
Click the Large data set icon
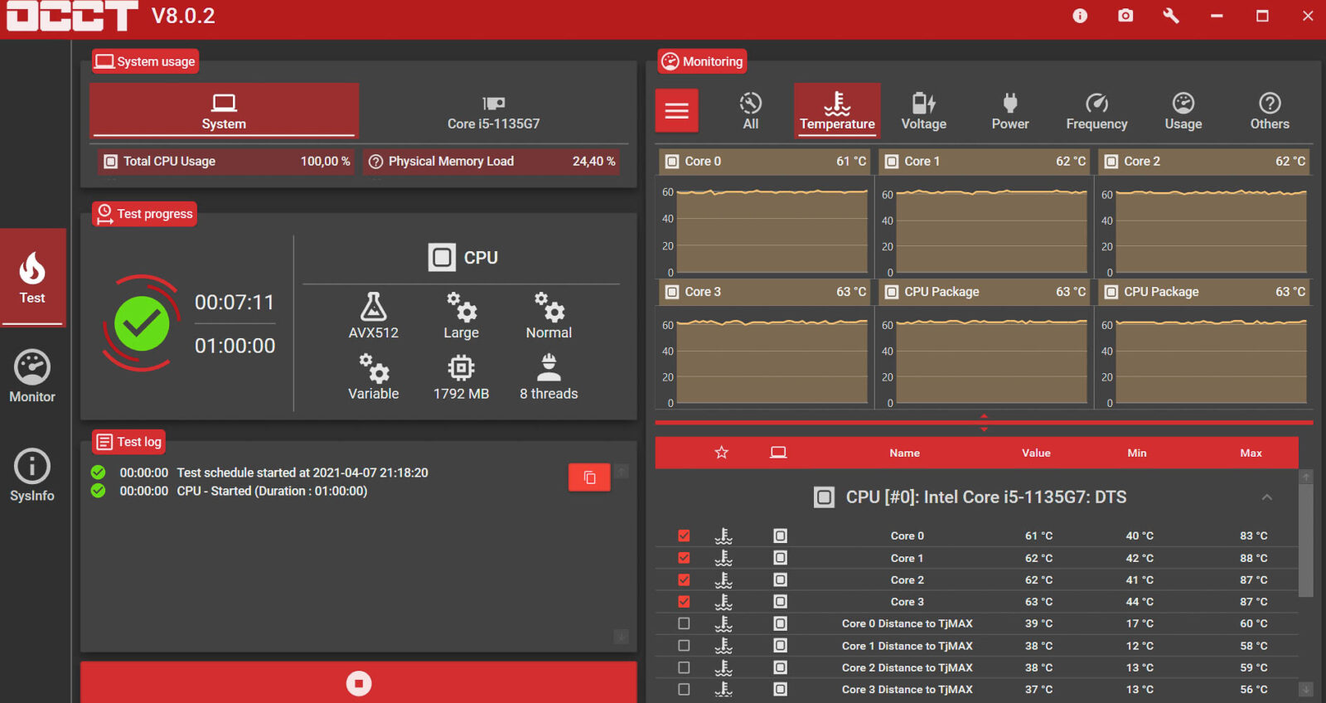tap(462, 307)
